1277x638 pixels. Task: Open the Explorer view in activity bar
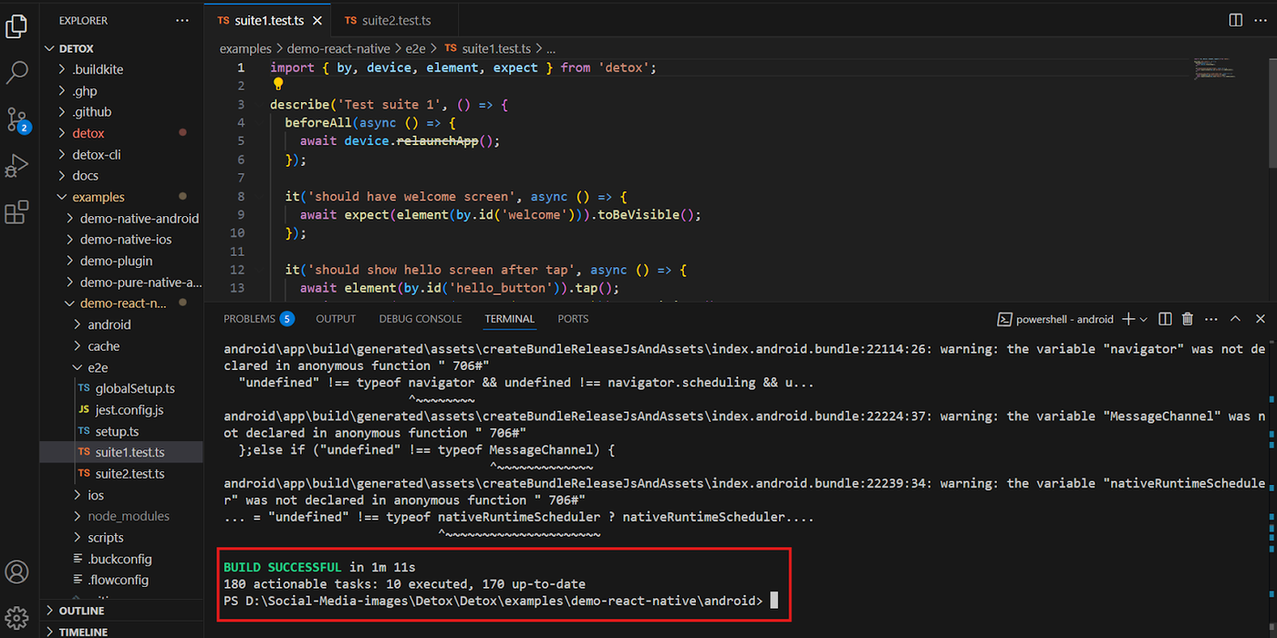pyautogui.click(x=16, y=27)
